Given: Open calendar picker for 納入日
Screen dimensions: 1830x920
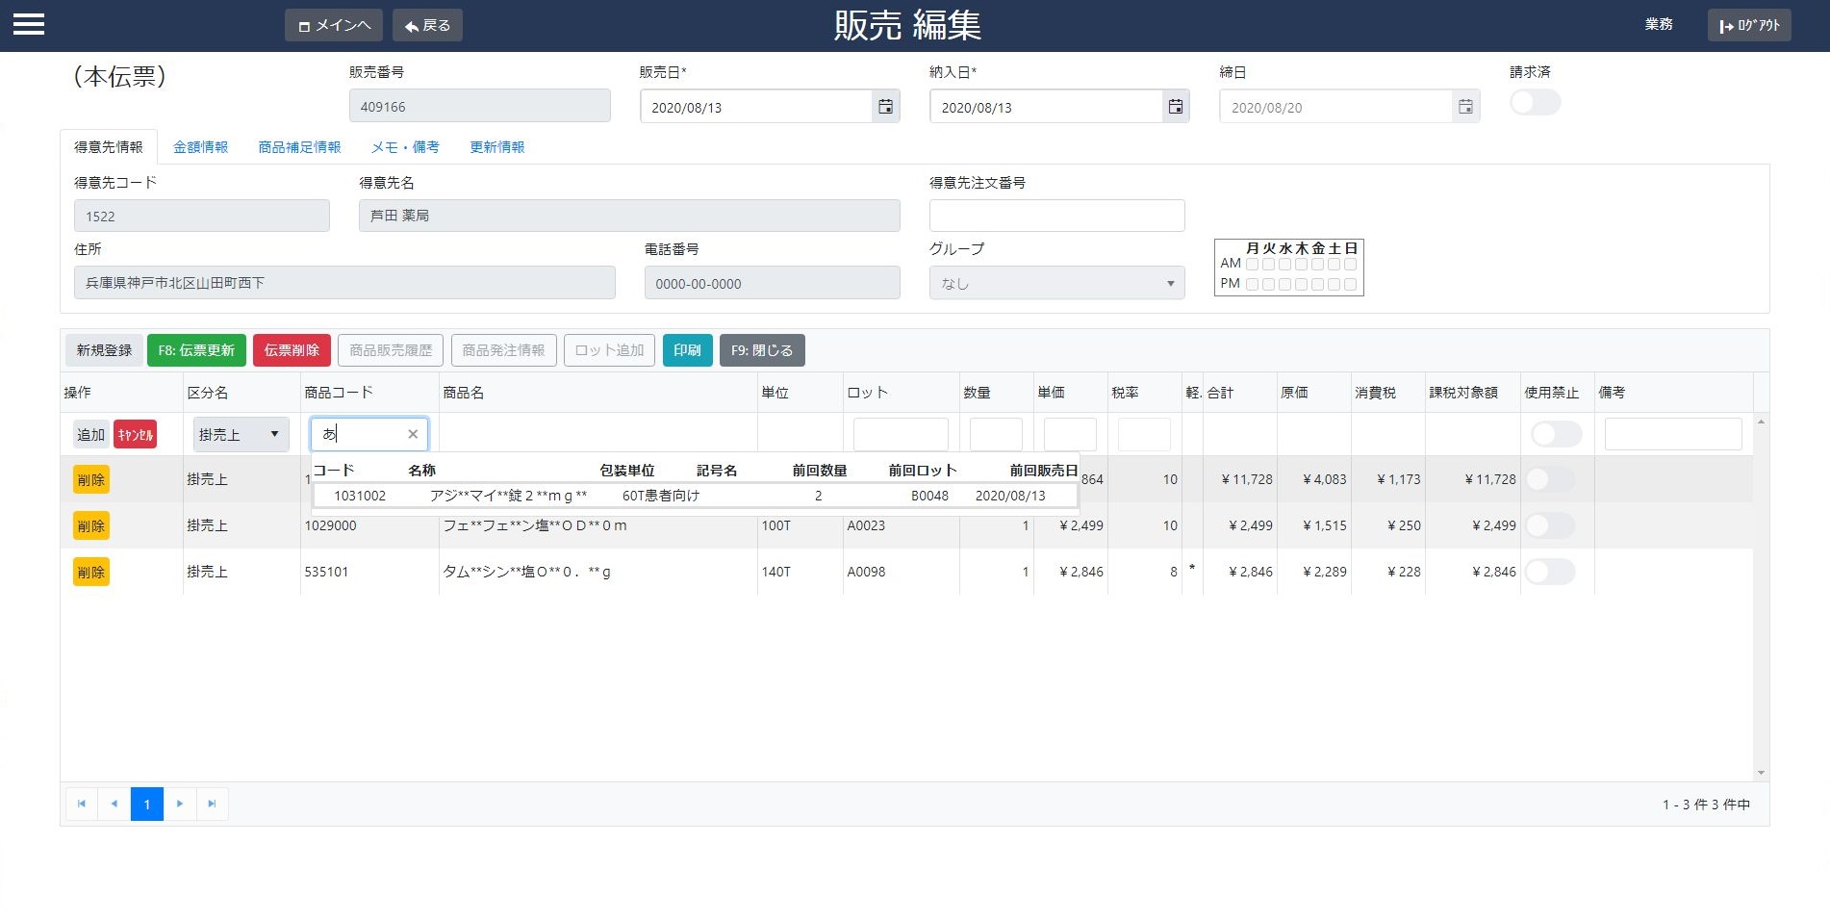Looking at the screenshot, I should (x=1175, y=107).
